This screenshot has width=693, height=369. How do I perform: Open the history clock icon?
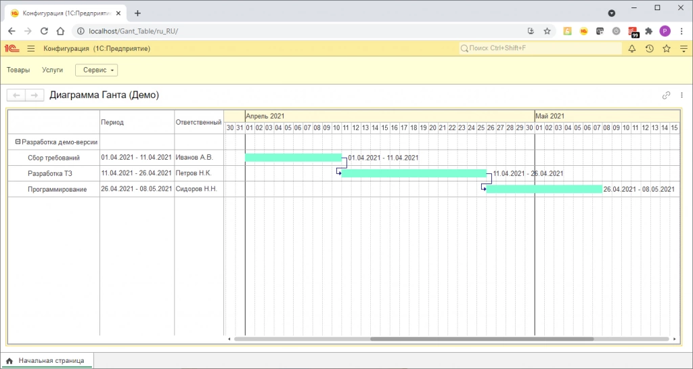(649, 49)
